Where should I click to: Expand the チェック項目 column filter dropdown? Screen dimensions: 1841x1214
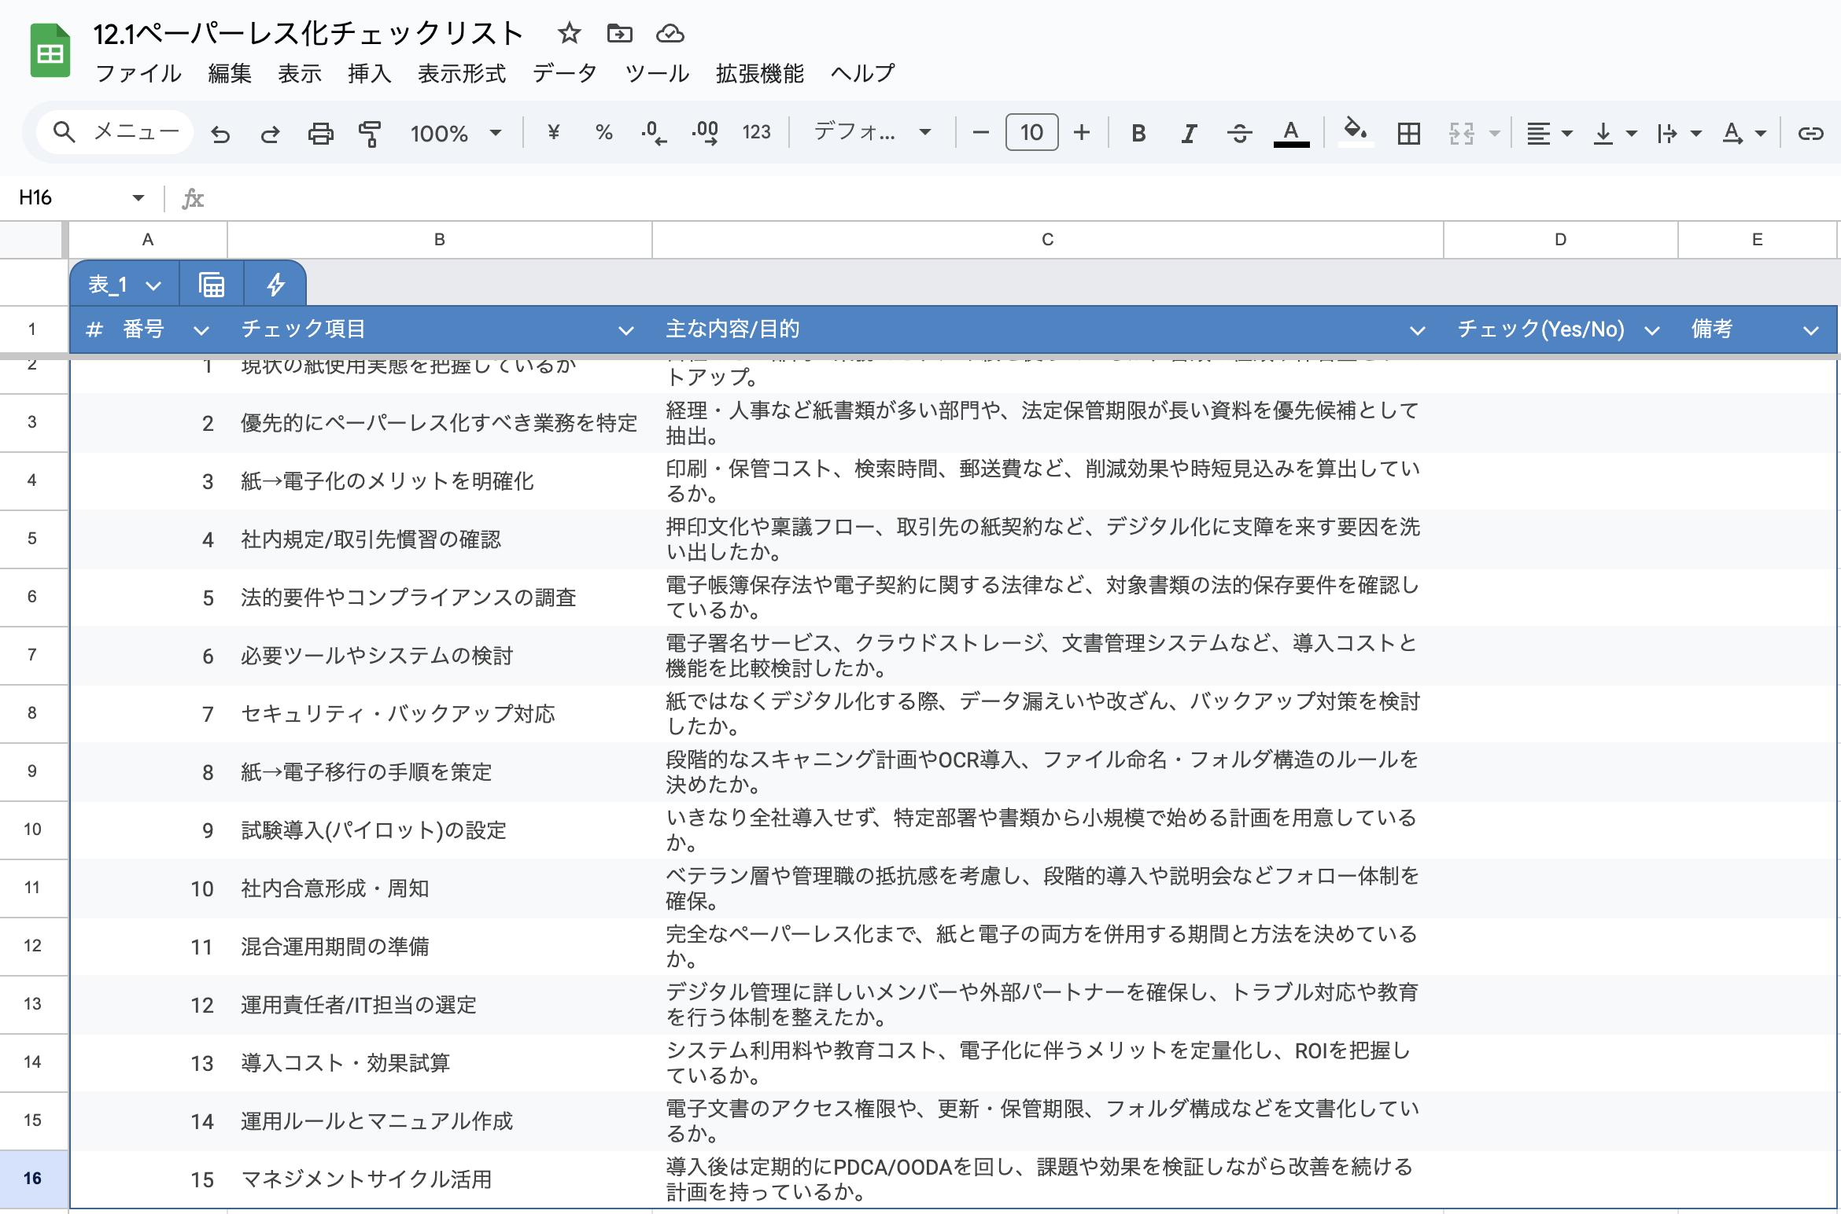(x=626, y=330)
